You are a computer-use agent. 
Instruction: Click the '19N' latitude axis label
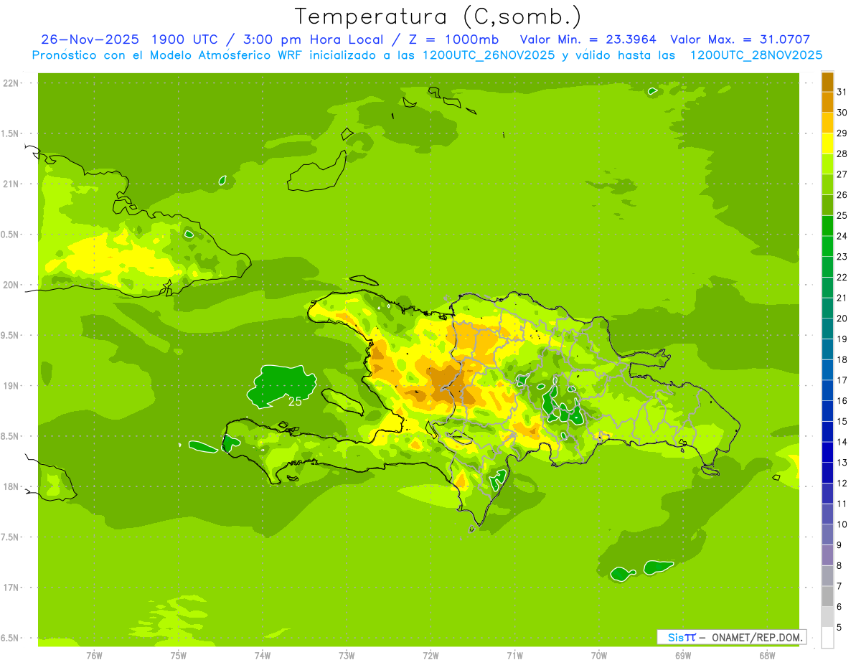(x=11, y=386)
